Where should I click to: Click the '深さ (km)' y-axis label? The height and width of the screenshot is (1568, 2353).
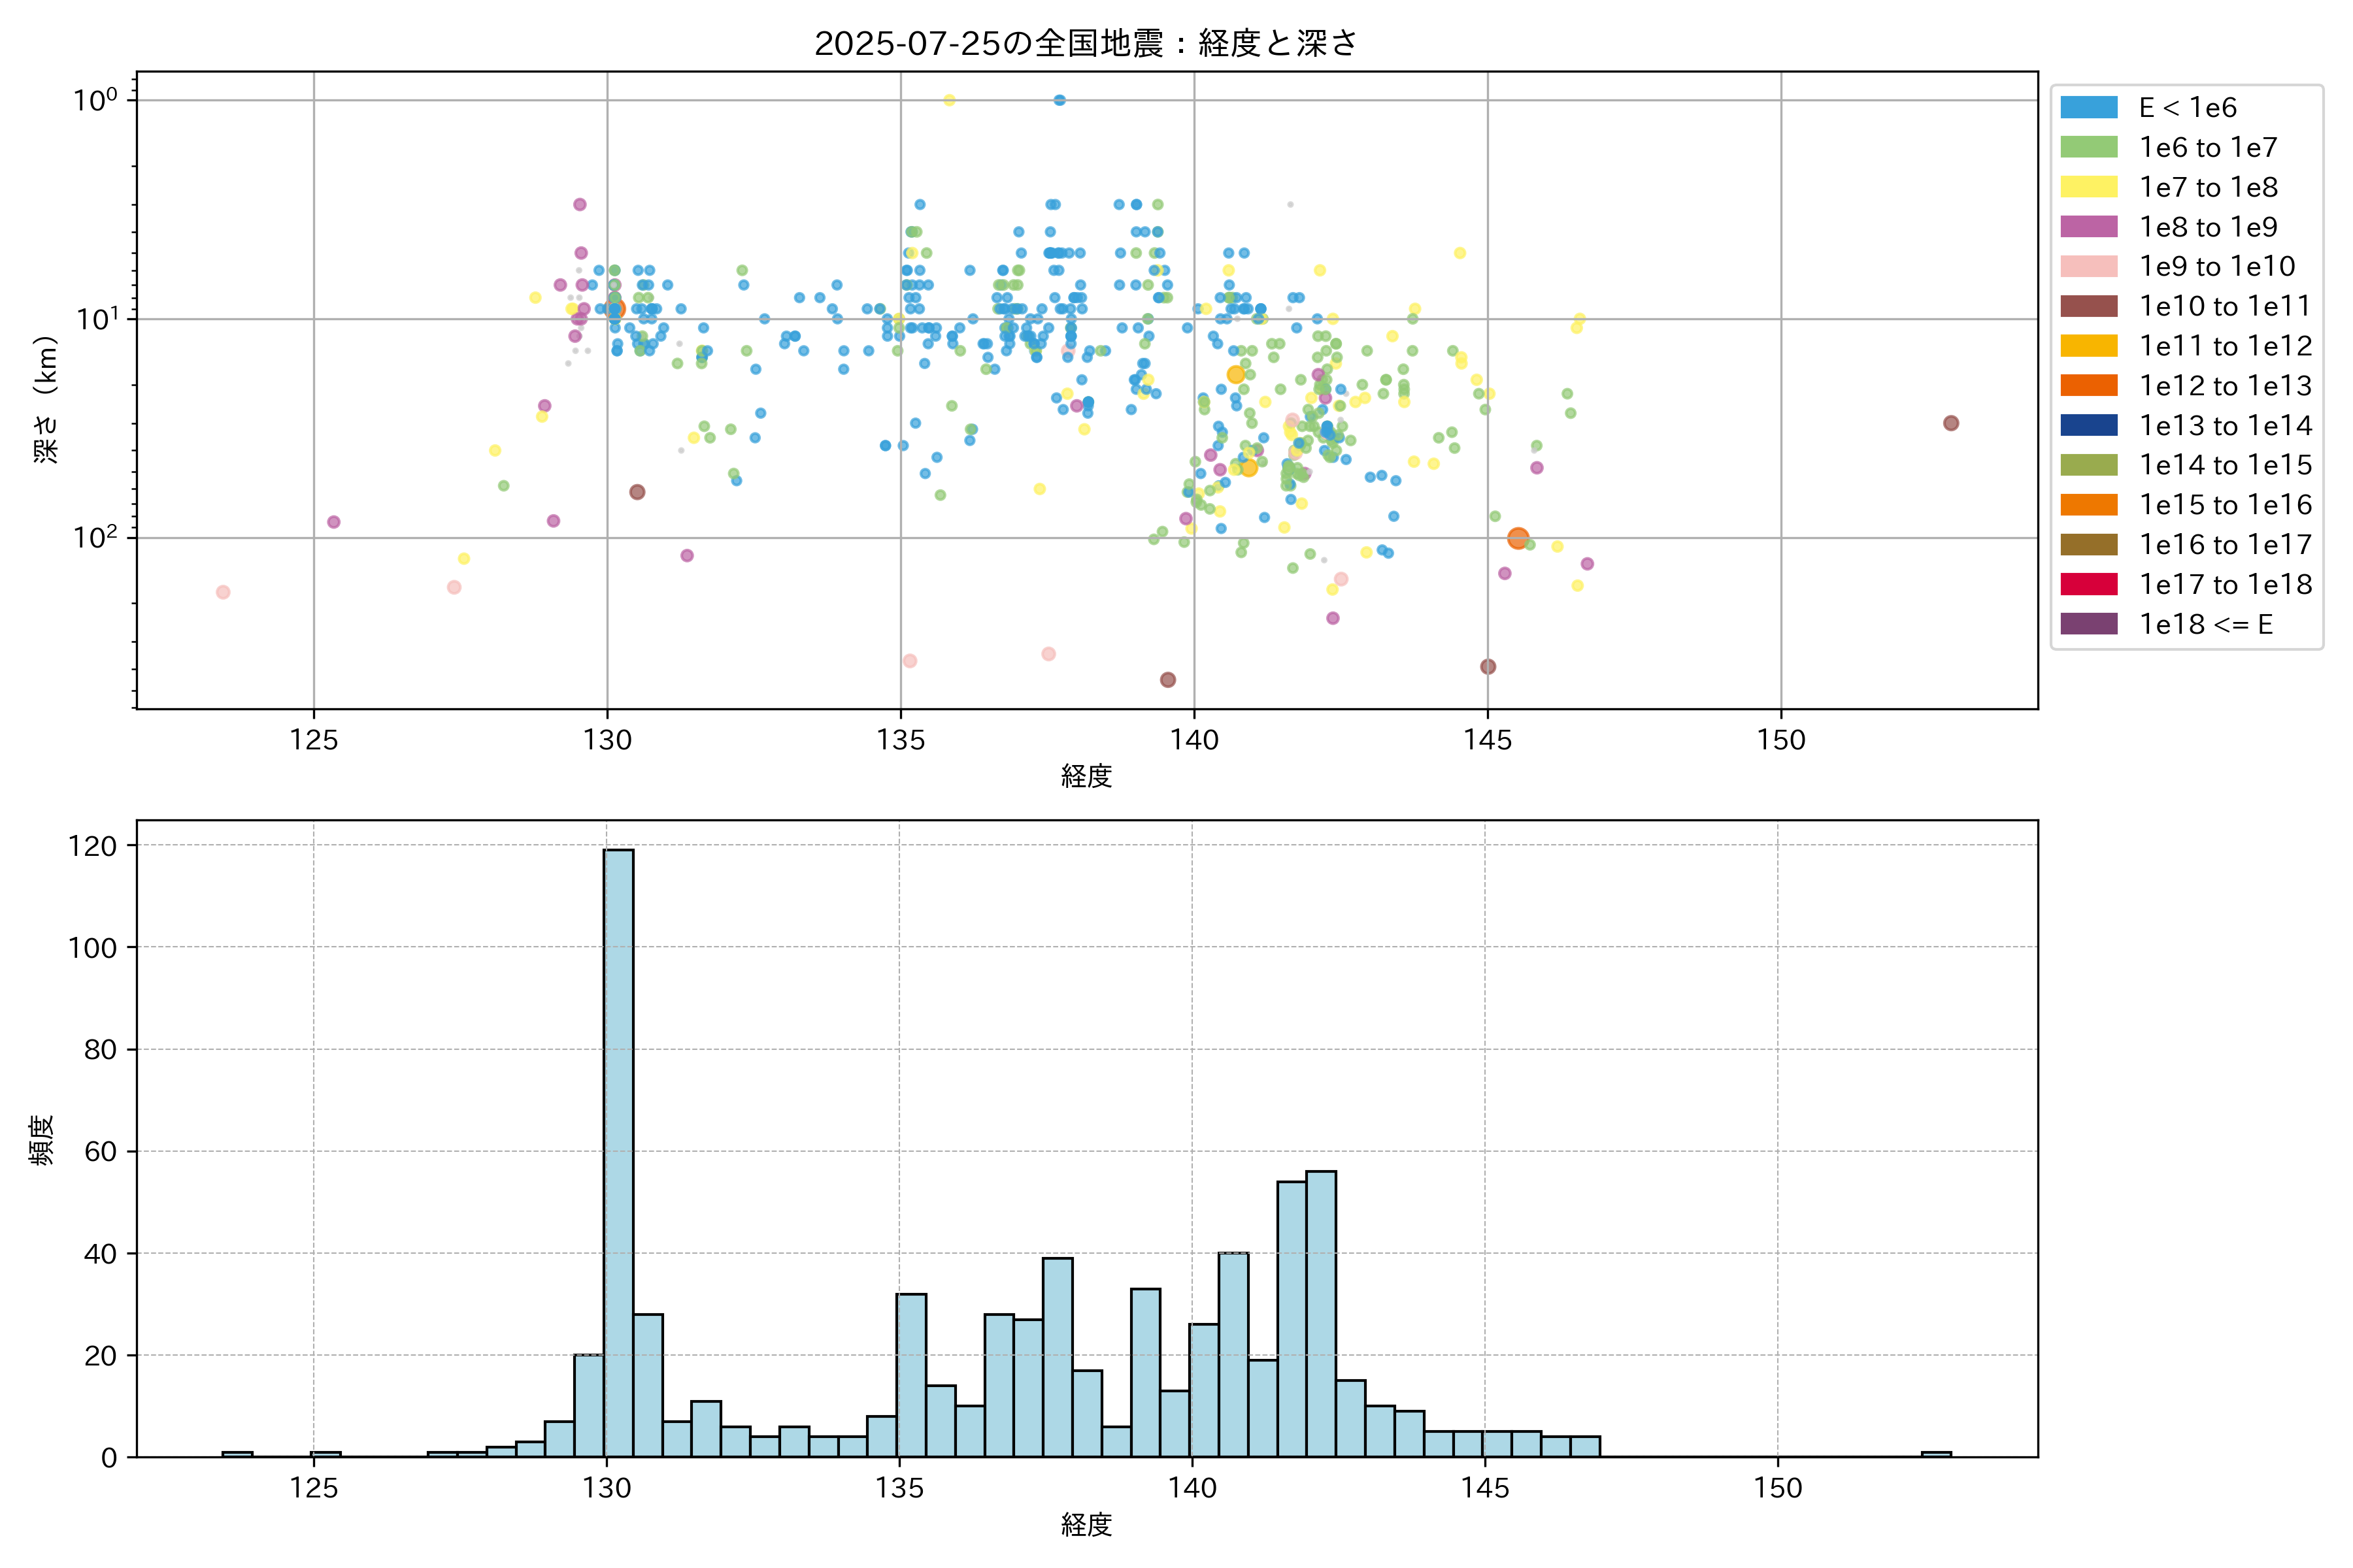coord(46,399)
